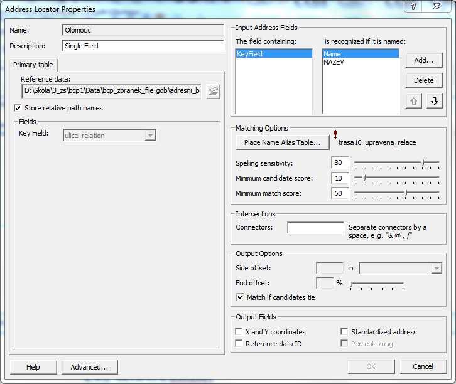The width and height of the screenshot is (456, 384).
Task: Click the Add... button
Action: click(x=424, y=60)
